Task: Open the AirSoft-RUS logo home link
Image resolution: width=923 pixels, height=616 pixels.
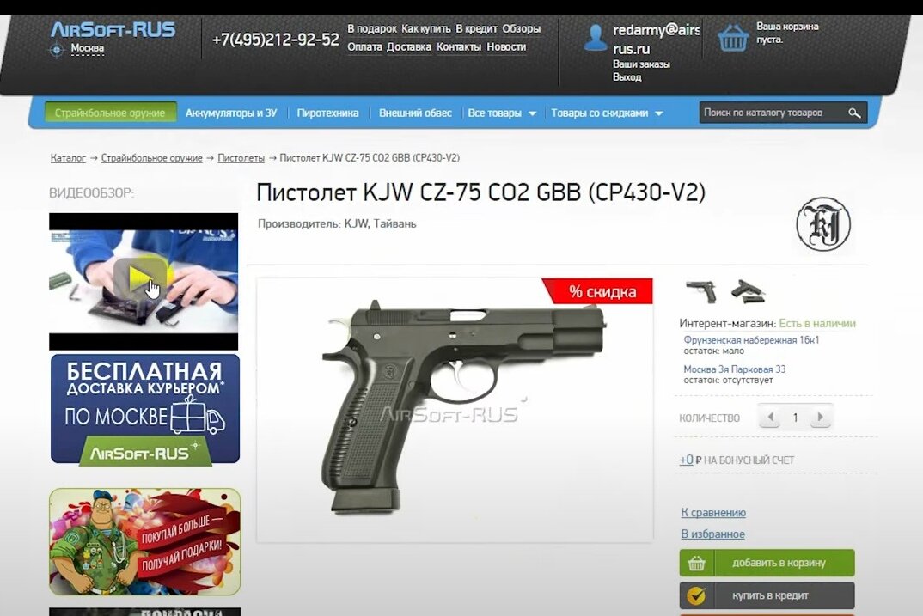Action: tap(113, 29)
